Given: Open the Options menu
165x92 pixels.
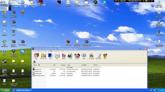Looking at the screenshot, I should 57,51.
